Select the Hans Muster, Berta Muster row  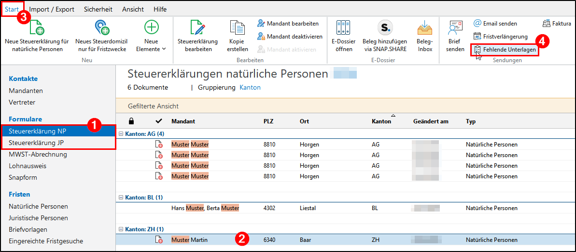205,208
